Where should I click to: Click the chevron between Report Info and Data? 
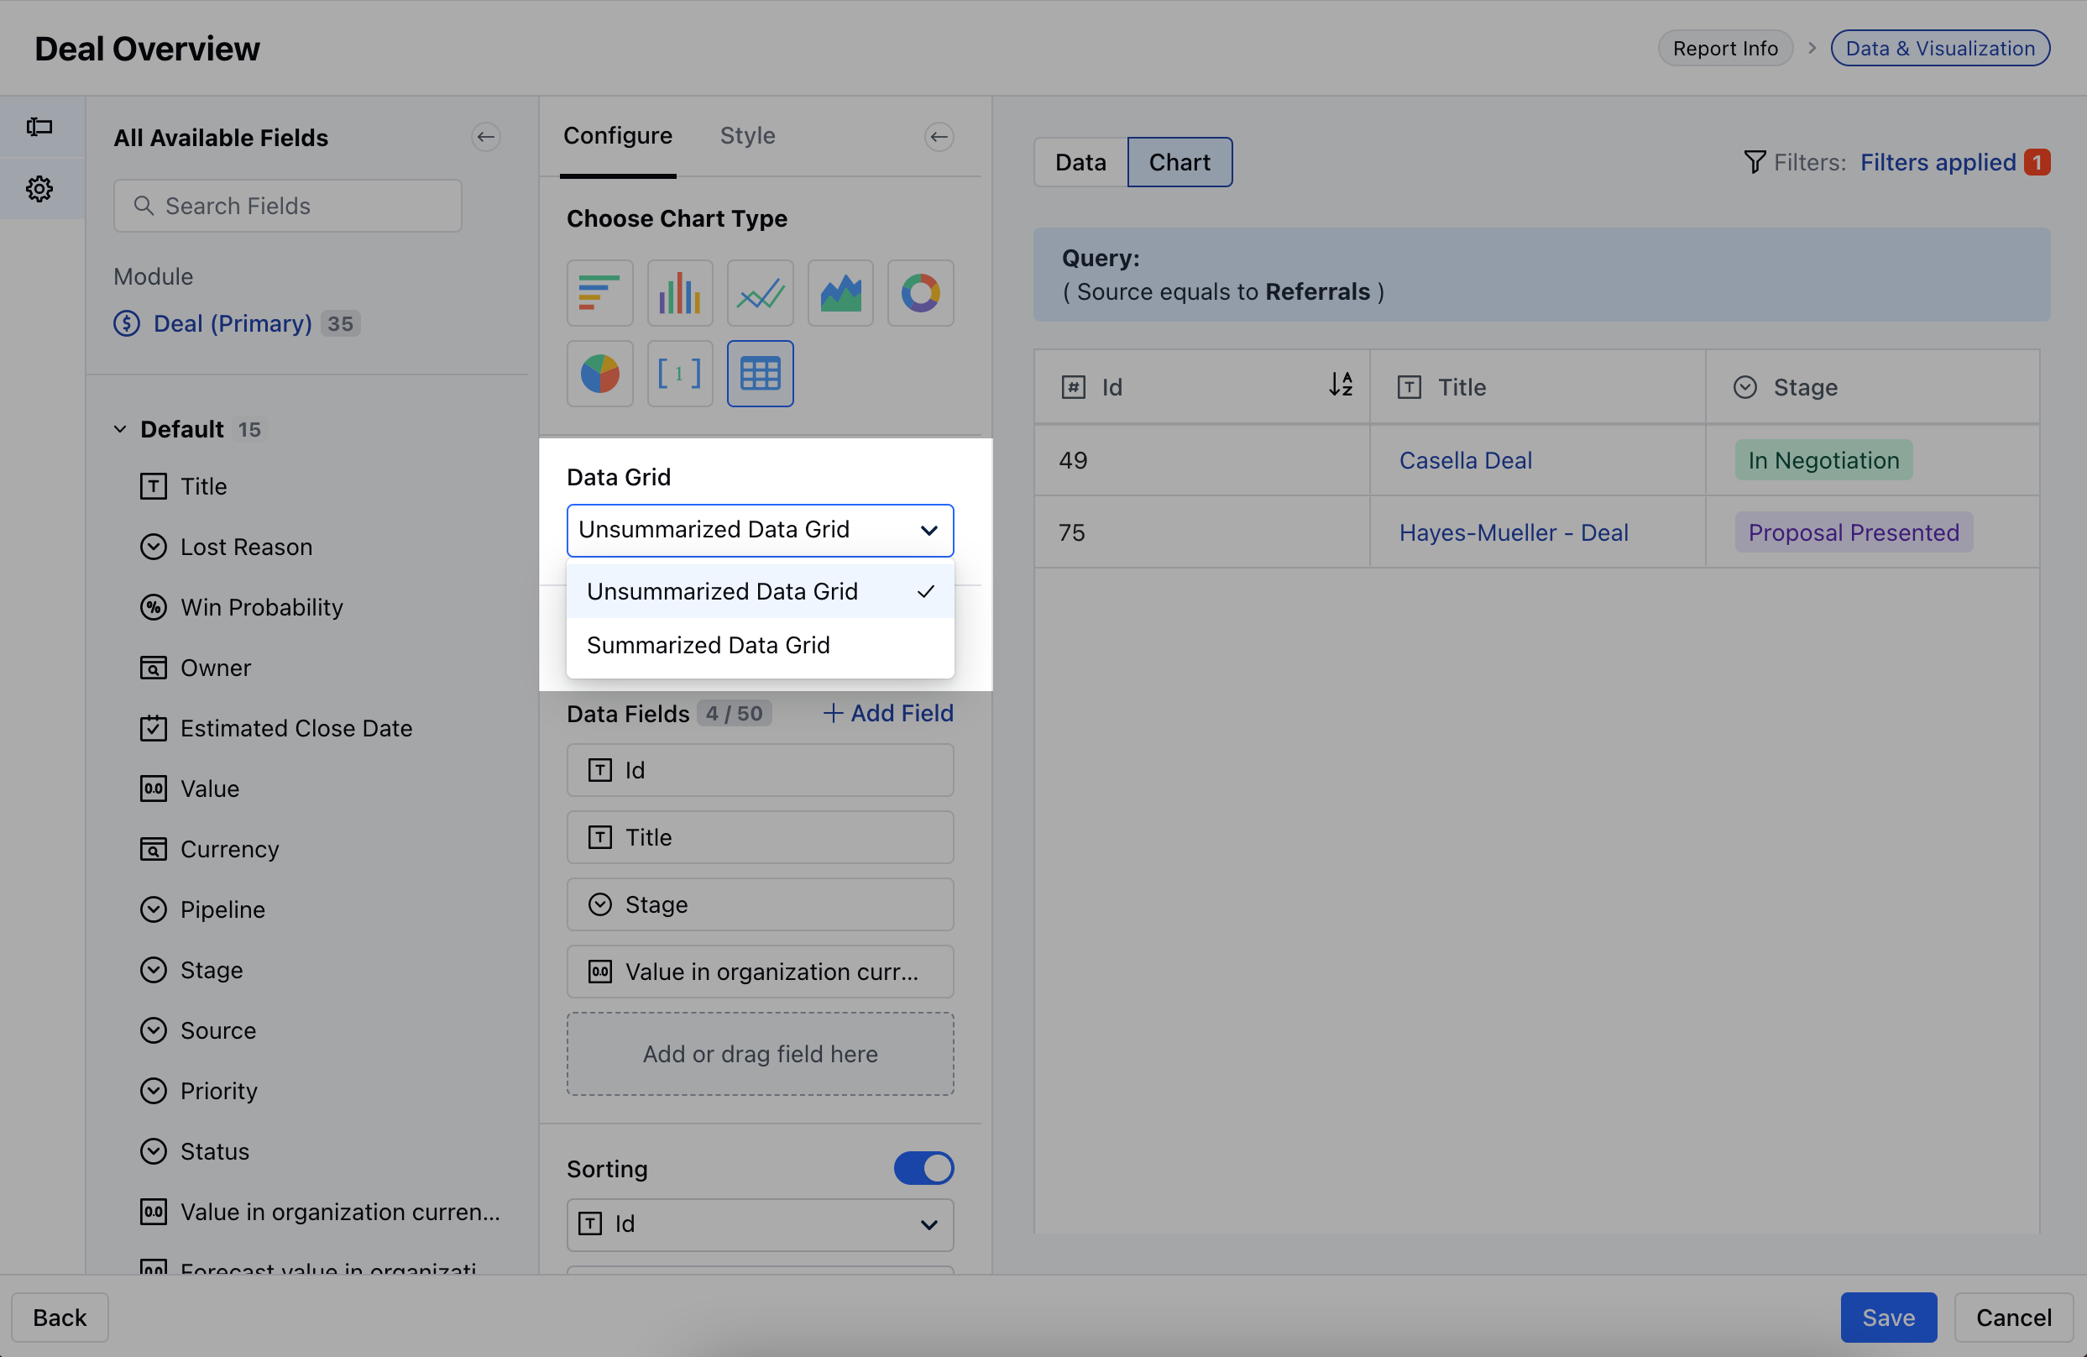tap(1812, 48)
